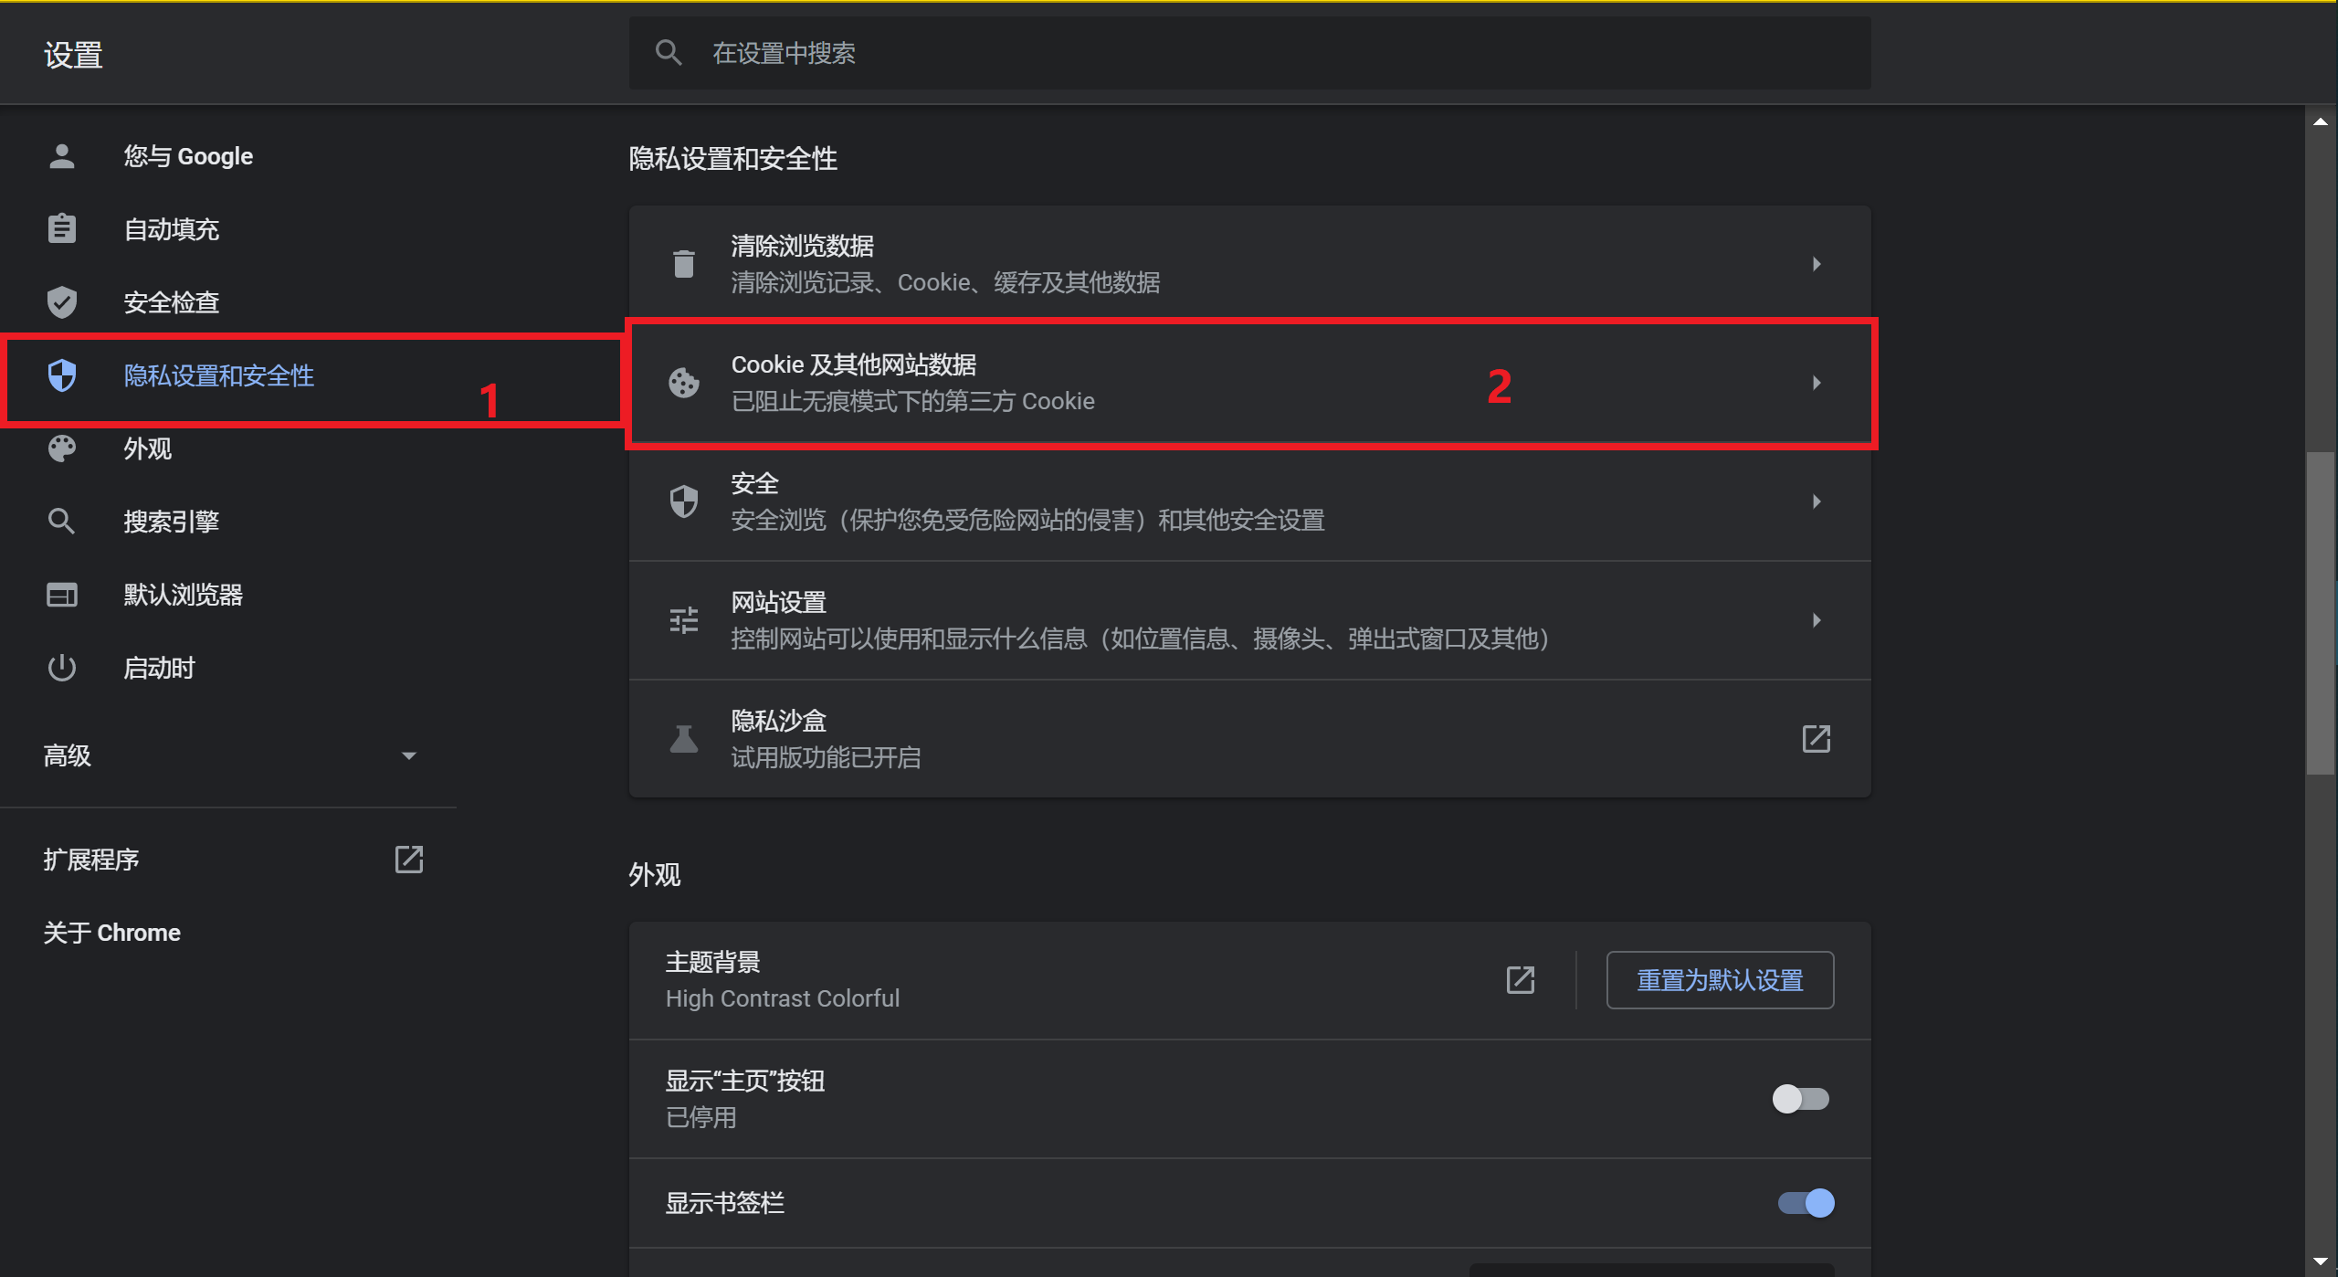Click the High Contrast Colorful theme text
This screenshot has width=2338, height=1277.
pyautogui.click(x=783, y=998)
